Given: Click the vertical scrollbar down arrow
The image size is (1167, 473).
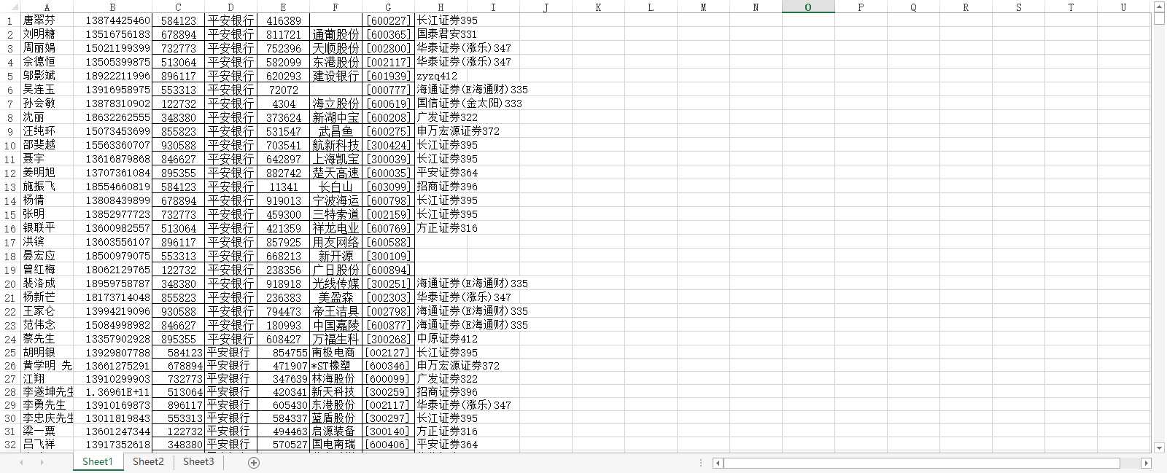Looking at the screenshot, I should pos(1160,447).
